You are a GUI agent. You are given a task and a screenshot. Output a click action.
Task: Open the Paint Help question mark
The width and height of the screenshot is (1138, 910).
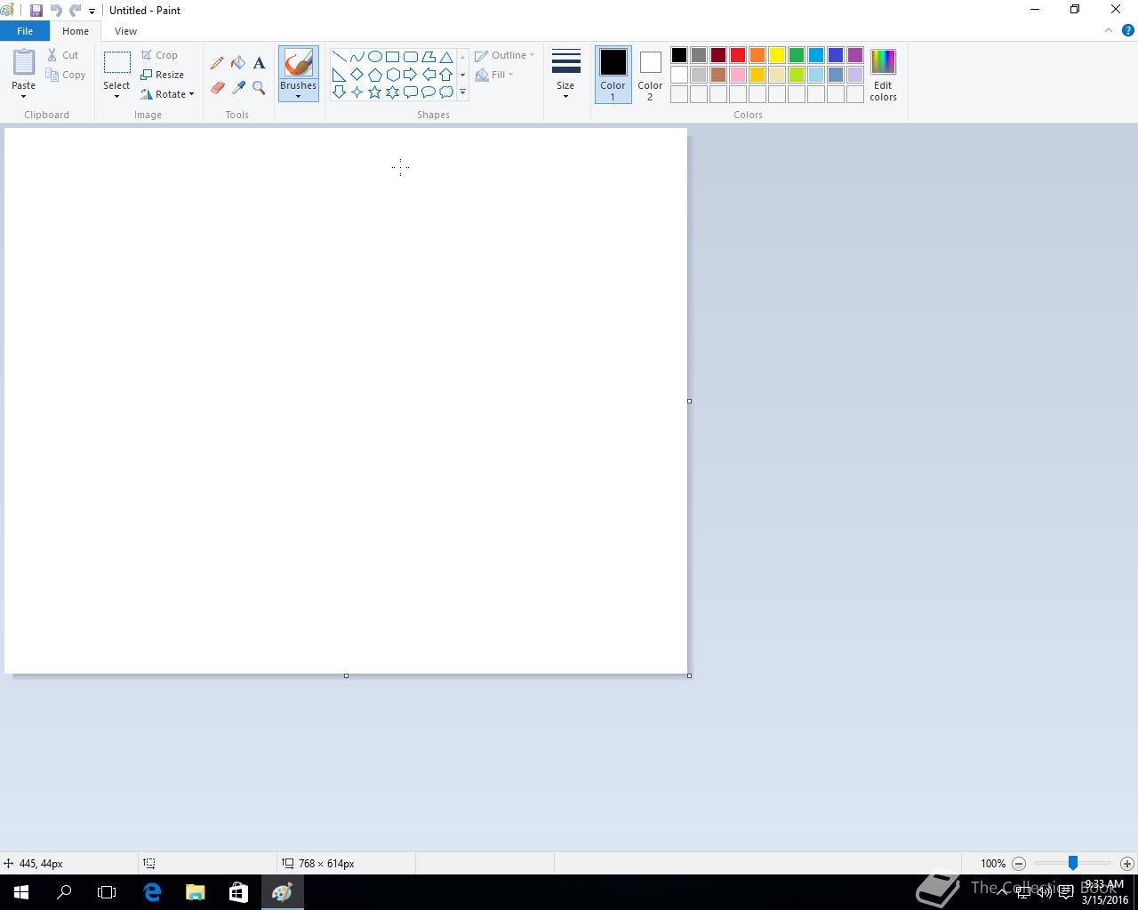pos(1127,30)
